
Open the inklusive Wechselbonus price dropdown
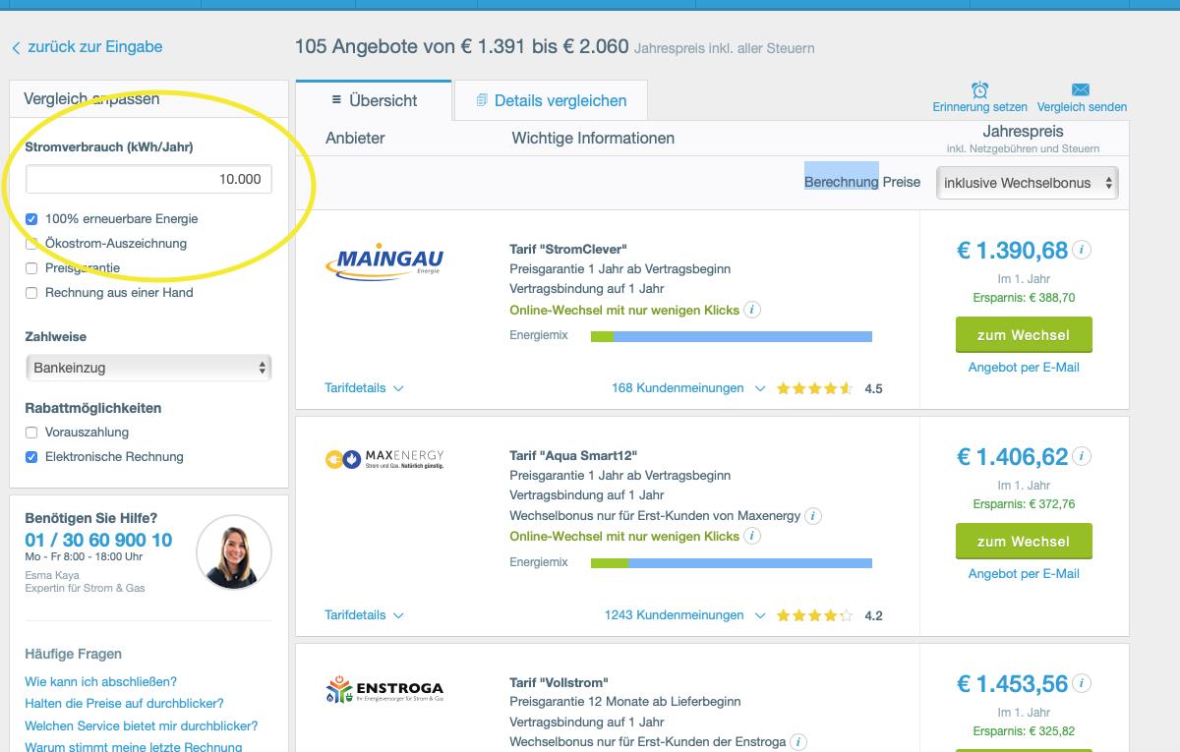(x=1028, y=183)
